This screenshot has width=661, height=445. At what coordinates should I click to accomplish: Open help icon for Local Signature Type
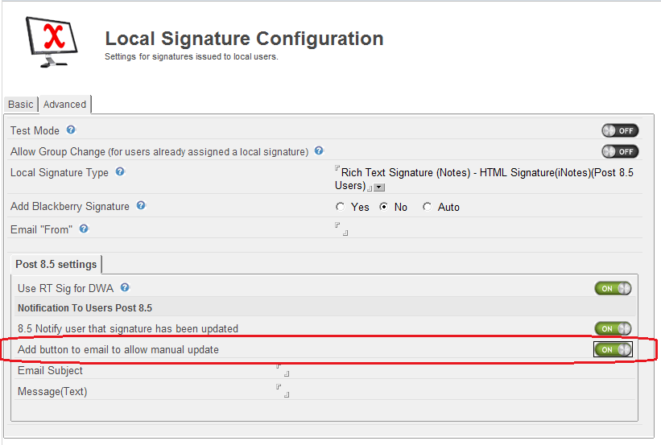coord(120,171)
